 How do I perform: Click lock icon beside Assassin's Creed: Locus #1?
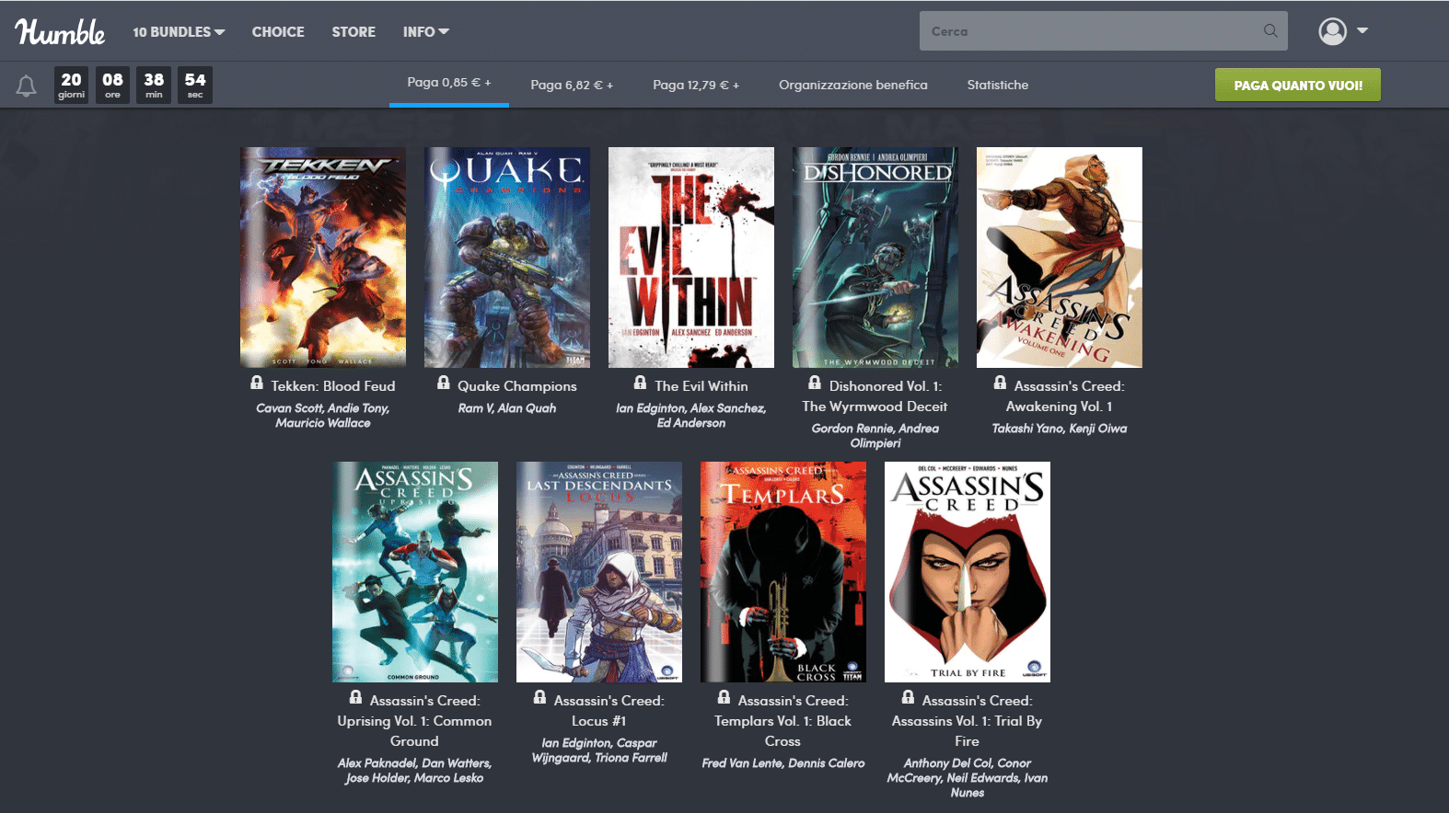pyautogui.click(x=539, y=697)
